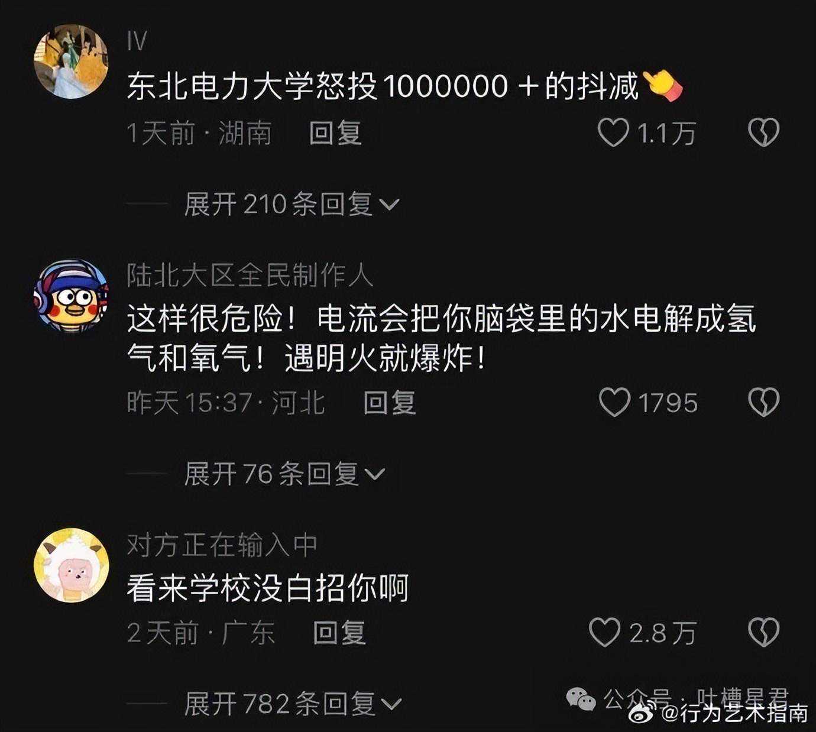Dislike IV's comment with broken heart
This screenshot has width=816, height=732.
(763, 132)
